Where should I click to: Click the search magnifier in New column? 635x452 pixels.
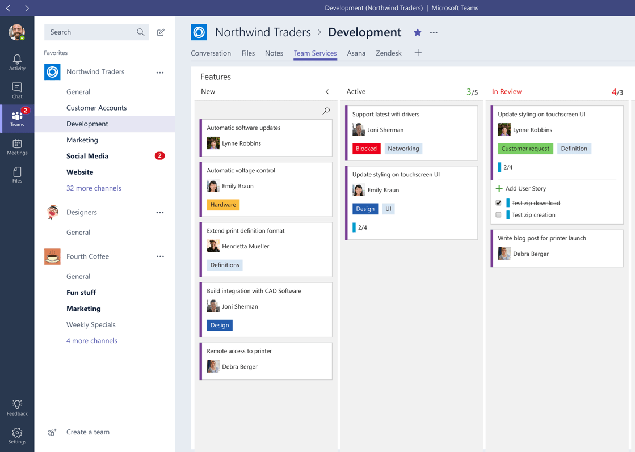tap(326, 111)
